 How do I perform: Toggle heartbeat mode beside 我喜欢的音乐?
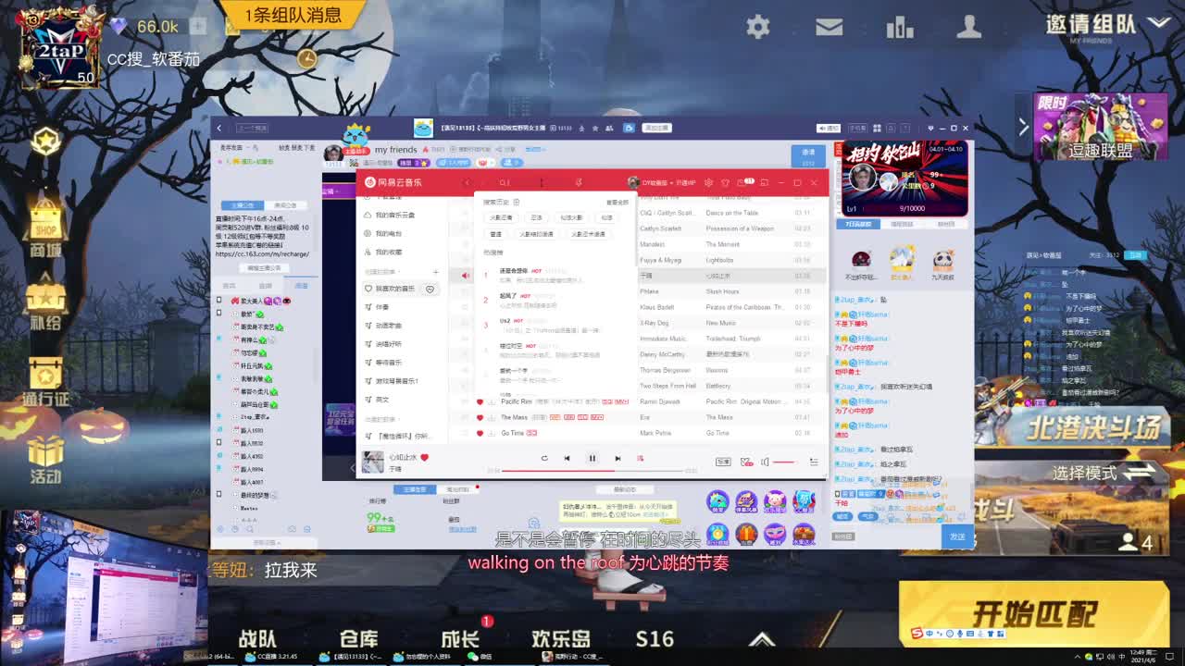(430, 289)
